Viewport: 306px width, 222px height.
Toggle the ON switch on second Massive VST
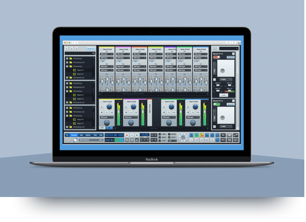[x=217, y=105]
